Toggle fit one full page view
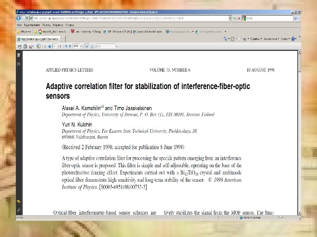The width and height of the screenshot is (317, 237). click(92, 47)
